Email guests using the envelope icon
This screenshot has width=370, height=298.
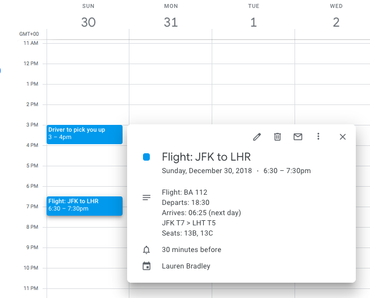298,137
